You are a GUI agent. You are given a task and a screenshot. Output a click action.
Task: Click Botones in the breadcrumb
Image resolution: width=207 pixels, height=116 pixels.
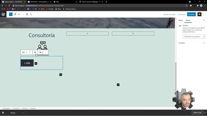pos(33,109)
